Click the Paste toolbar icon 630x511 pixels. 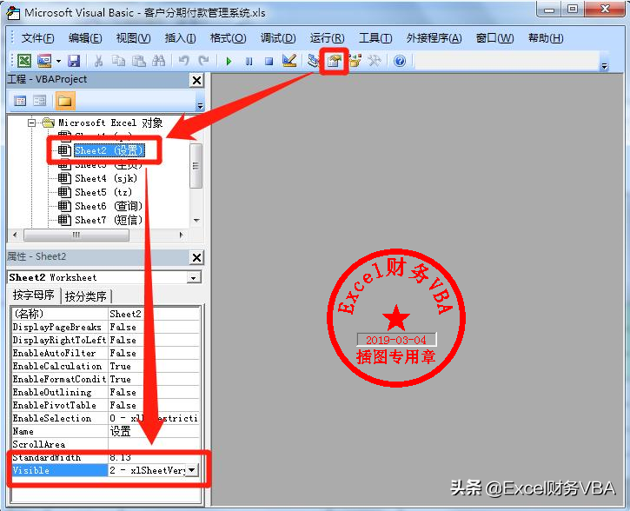click(x=139, y=61)
